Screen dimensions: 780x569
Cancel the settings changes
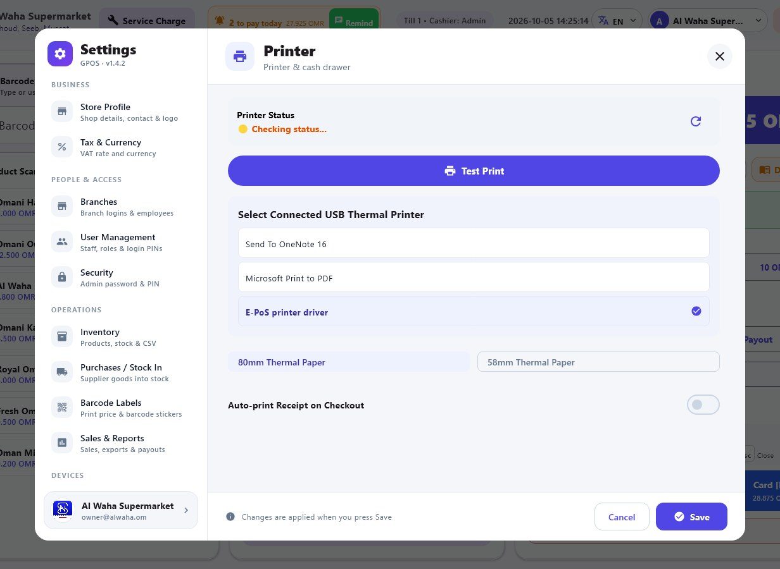click(622, 517)
